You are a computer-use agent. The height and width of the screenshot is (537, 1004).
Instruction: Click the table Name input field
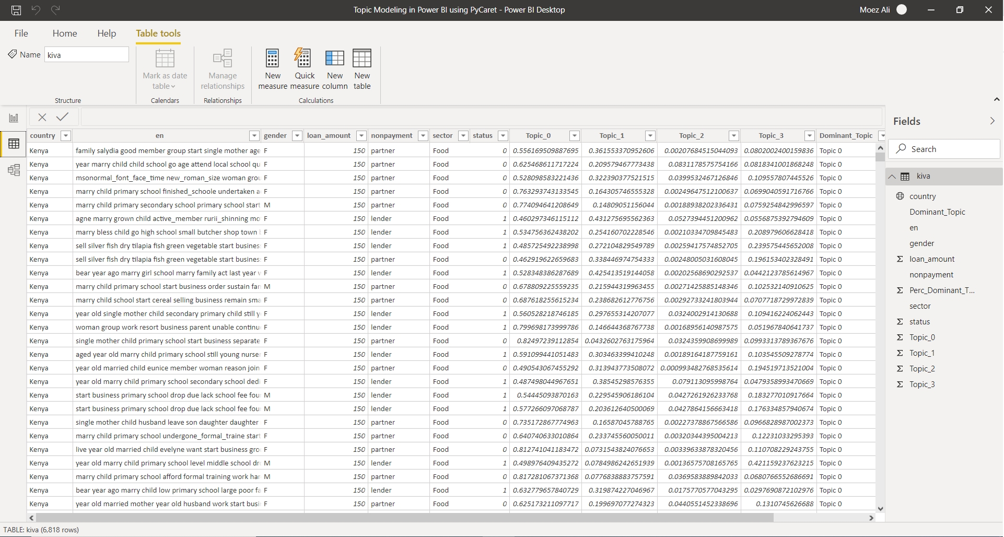pos(87,55)
